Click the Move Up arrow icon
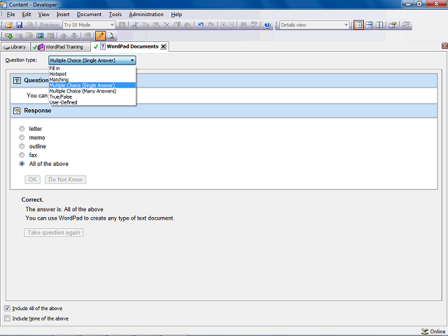 tap(64, 36)
